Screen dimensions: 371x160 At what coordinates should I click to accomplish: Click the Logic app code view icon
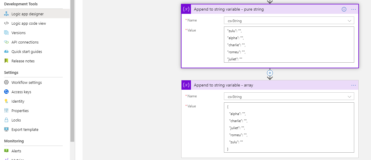[x=6, y=23]
